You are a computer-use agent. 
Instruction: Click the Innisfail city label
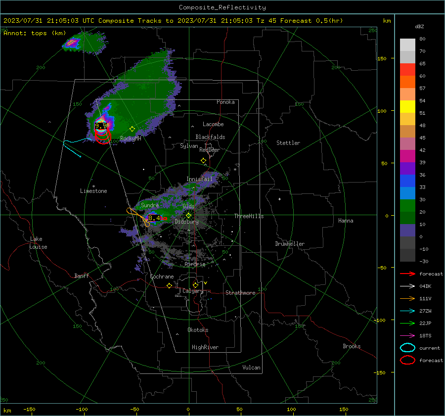pos(200,179)
